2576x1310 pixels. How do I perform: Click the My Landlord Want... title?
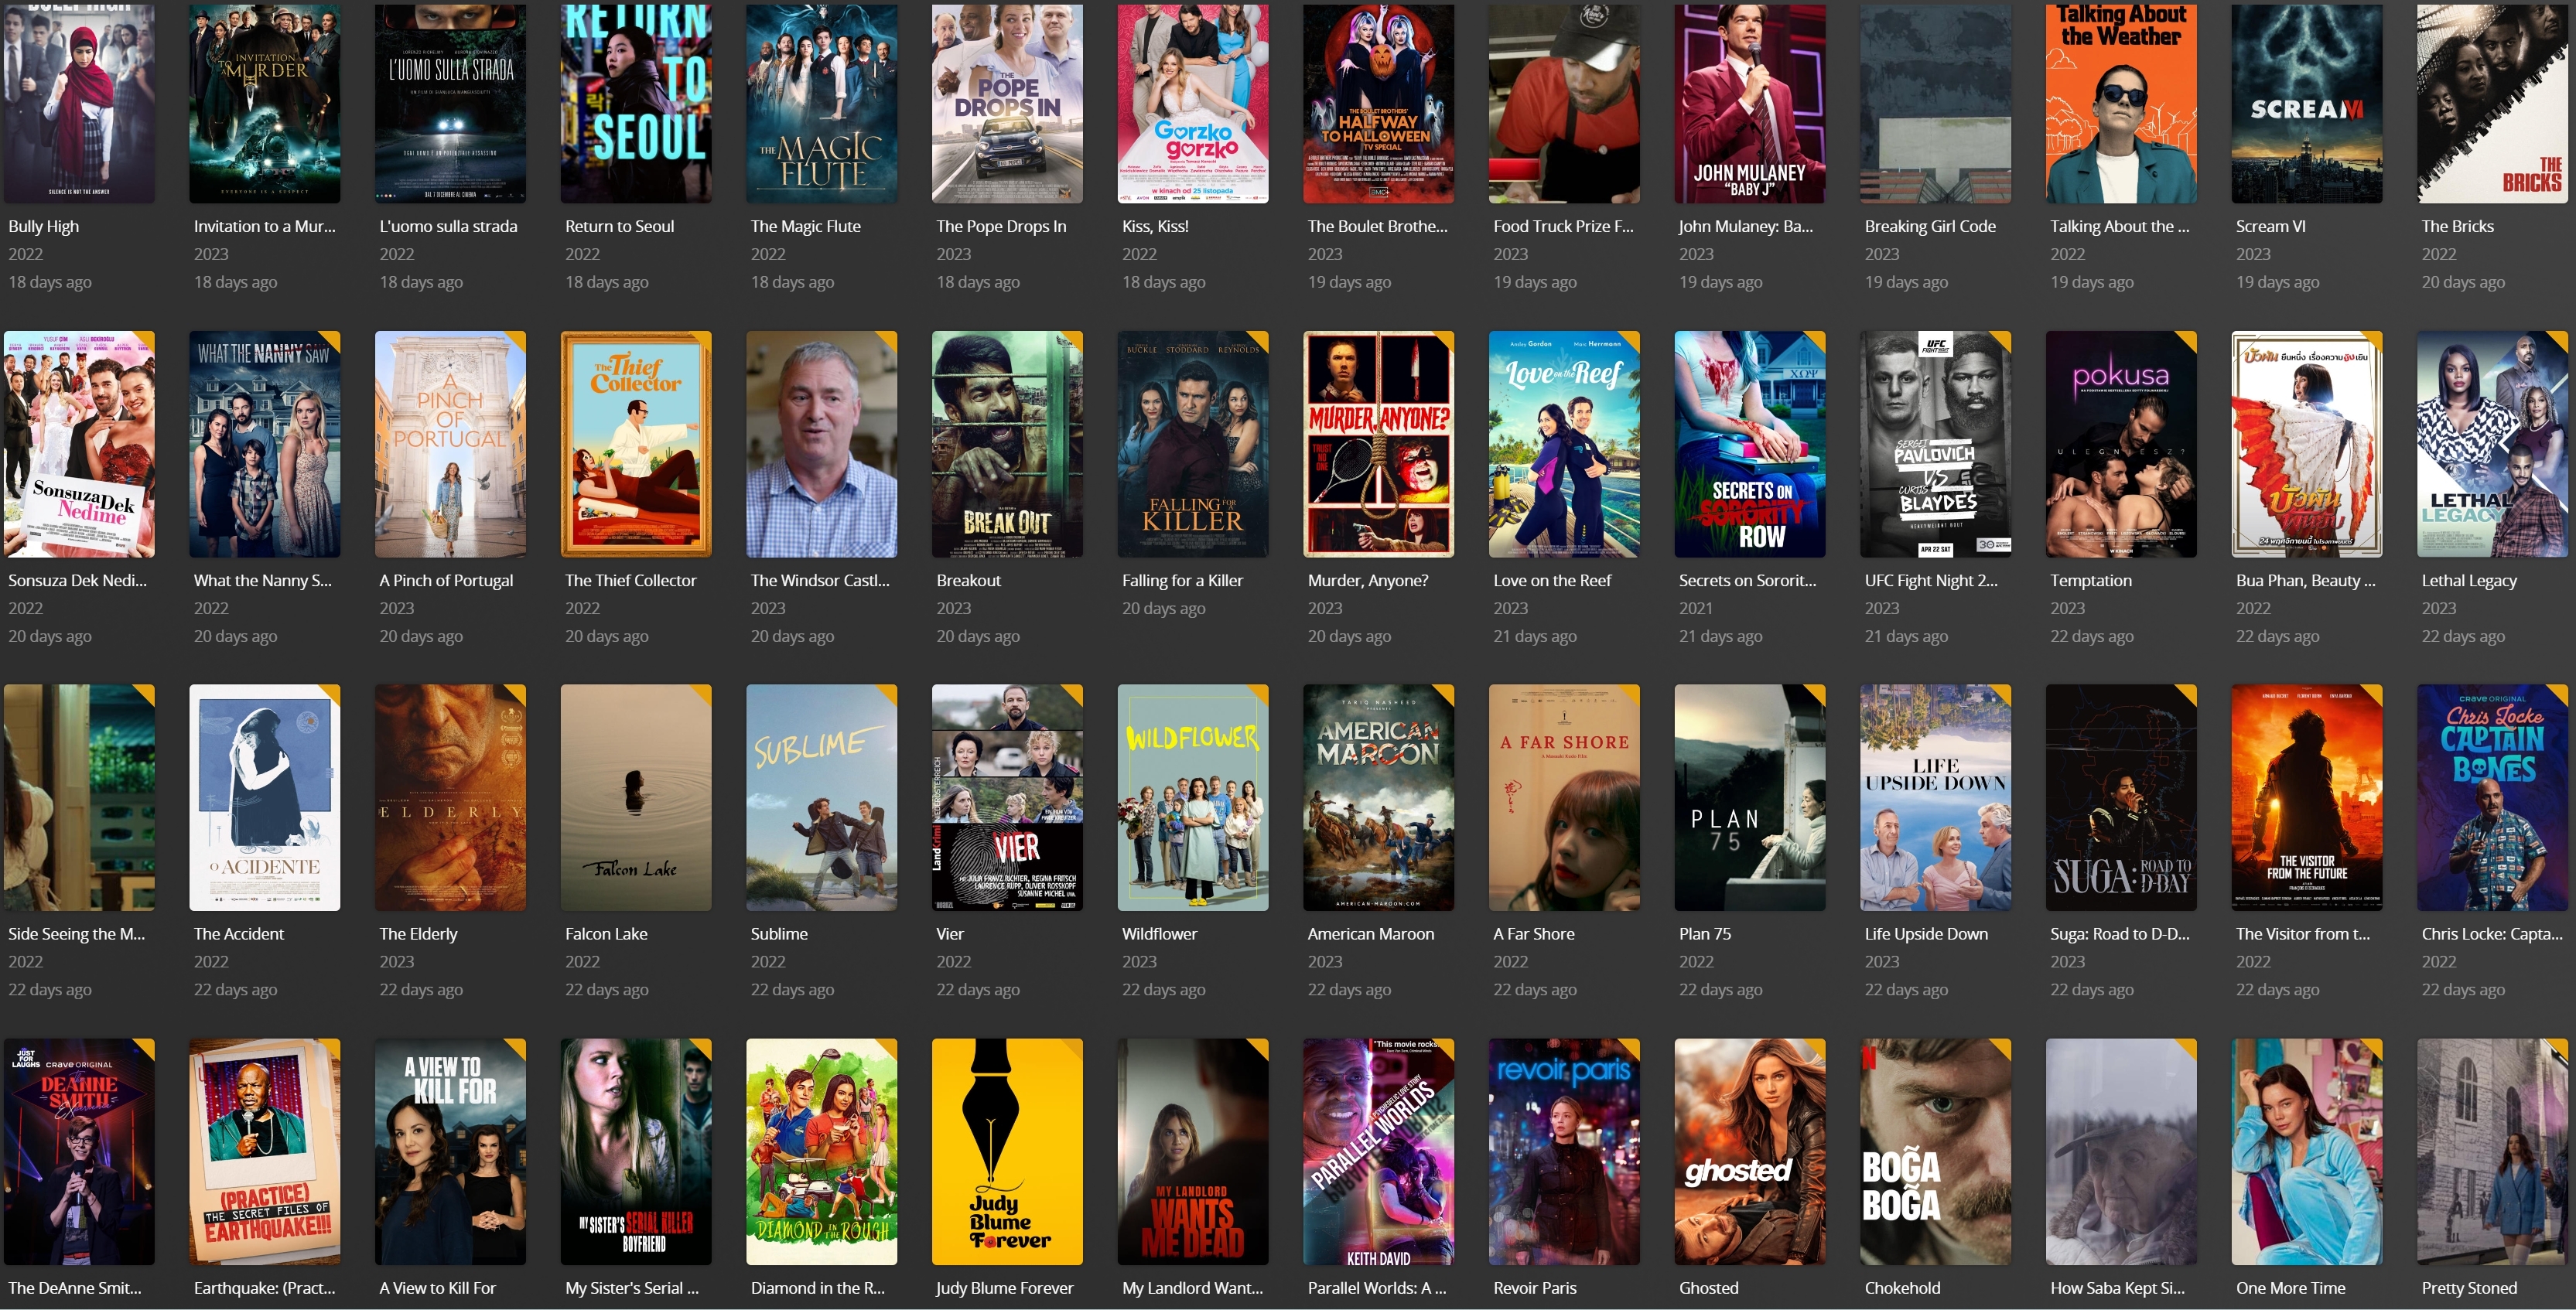tap(1193, 1288)
